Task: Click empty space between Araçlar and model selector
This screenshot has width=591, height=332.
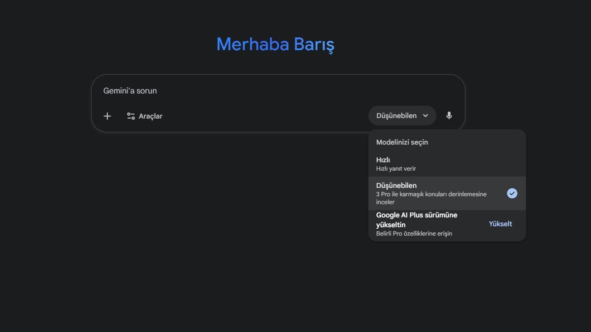Action: click(x=266, y=116)
